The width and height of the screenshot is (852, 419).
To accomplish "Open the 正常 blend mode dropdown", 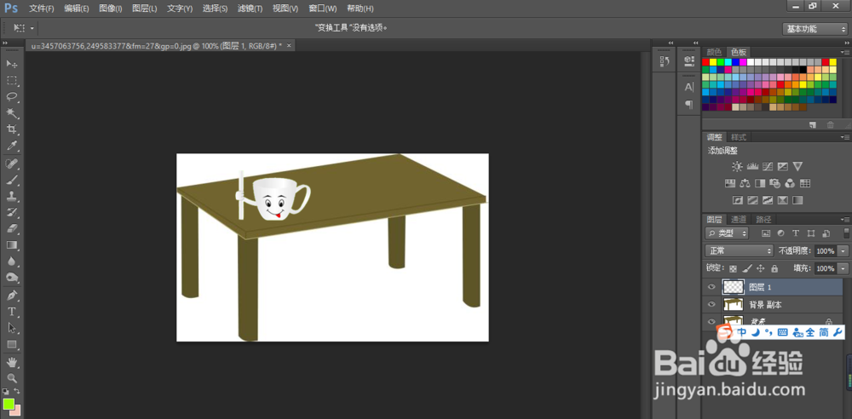I will pos(739,251).
